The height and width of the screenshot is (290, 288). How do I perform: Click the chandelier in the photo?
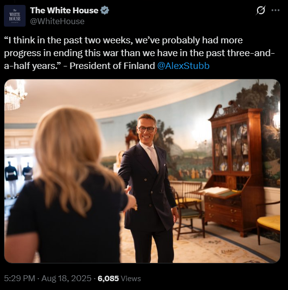click(x=15, y=95)
